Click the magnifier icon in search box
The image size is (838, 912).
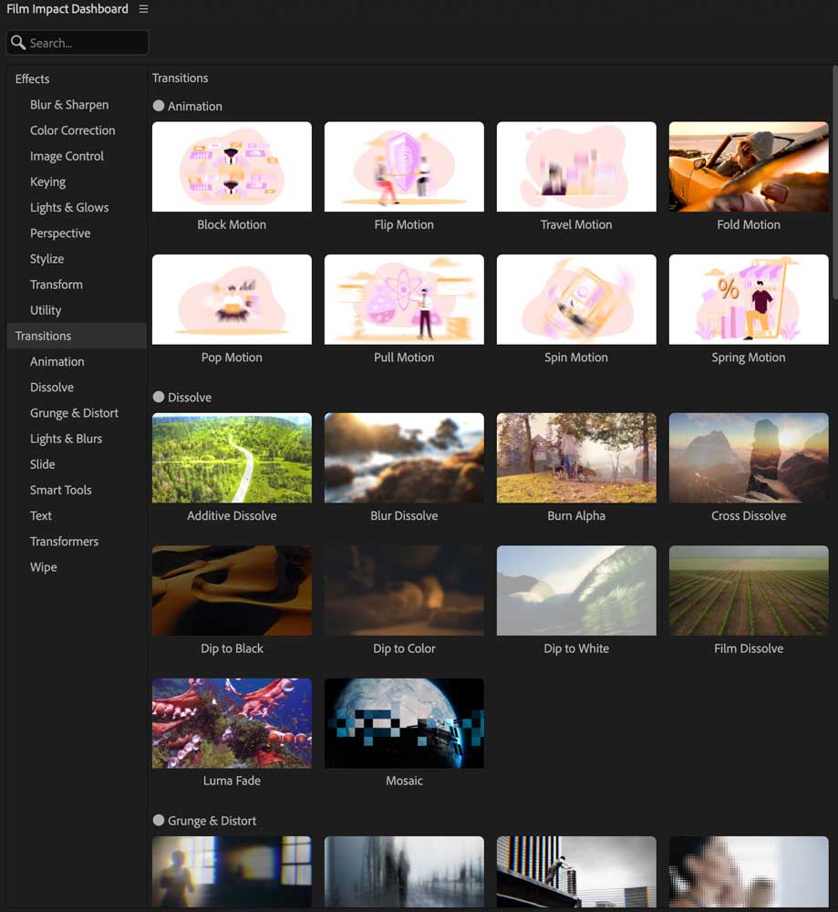point(18,43)
